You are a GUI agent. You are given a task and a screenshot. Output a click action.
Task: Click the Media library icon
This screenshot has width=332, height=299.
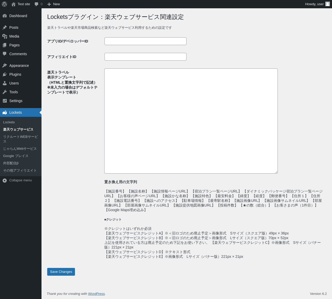point(5,36)
